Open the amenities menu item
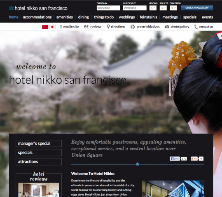Screen dimensions: 222x197 click(65, 17)
